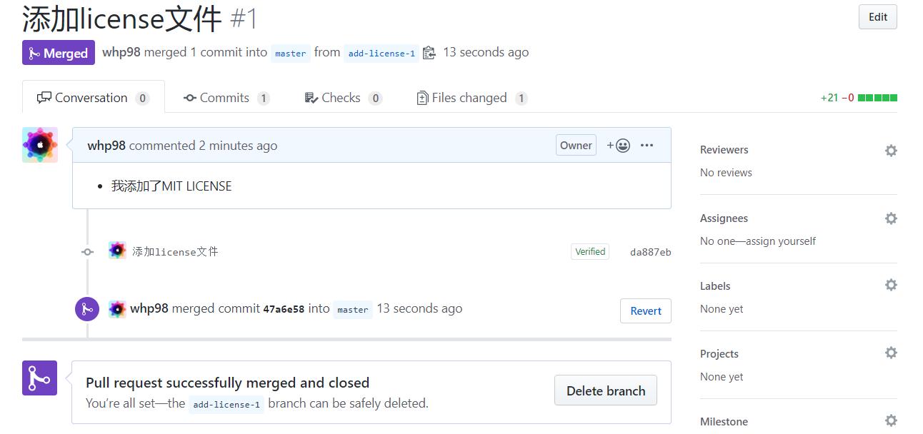Open the da887eb commit hash link
The image size is (923, 434).
650,252
